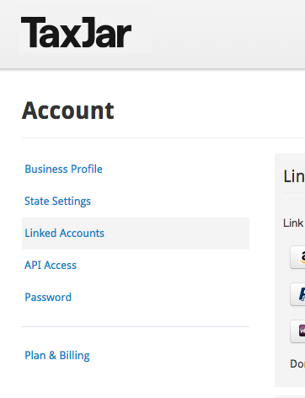The height and width of the screenshot is (398, 305).
Task: Click the cut-off panel heading starting with "Lin"
Action: 294,176
